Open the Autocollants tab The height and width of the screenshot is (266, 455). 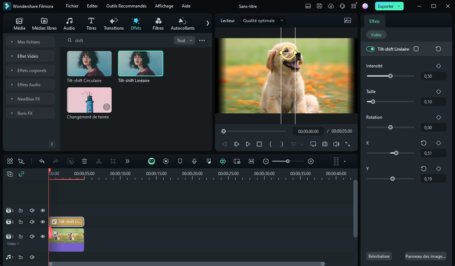pyautogui.click(x=183, y=24)
